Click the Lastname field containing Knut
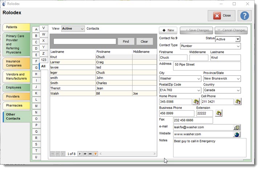Image resolution: width=260 pixels, height=170 pixels. click(226, 58)
